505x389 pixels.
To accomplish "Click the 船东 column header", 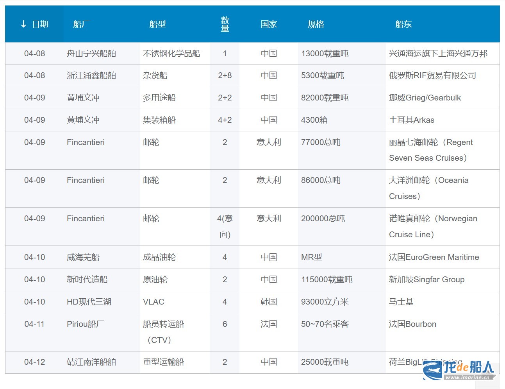I will pyautogui.click(x=403, y=24).
